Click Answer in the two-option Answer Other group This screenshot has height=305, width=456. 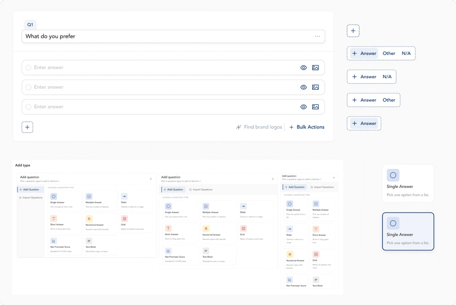[364, 100]
